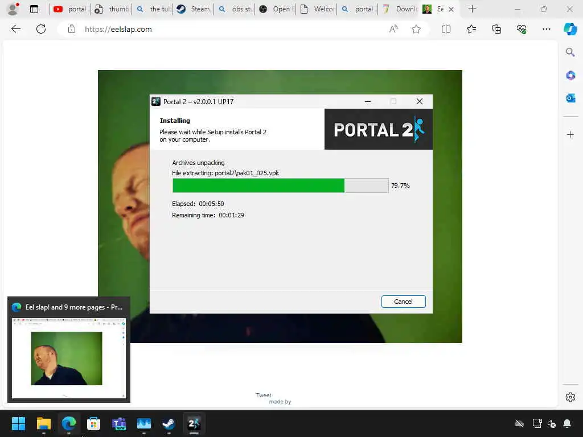This screenshot has width=583, height=437.
Task: Open Outlook in the sidebar
Action: [570, 98]
